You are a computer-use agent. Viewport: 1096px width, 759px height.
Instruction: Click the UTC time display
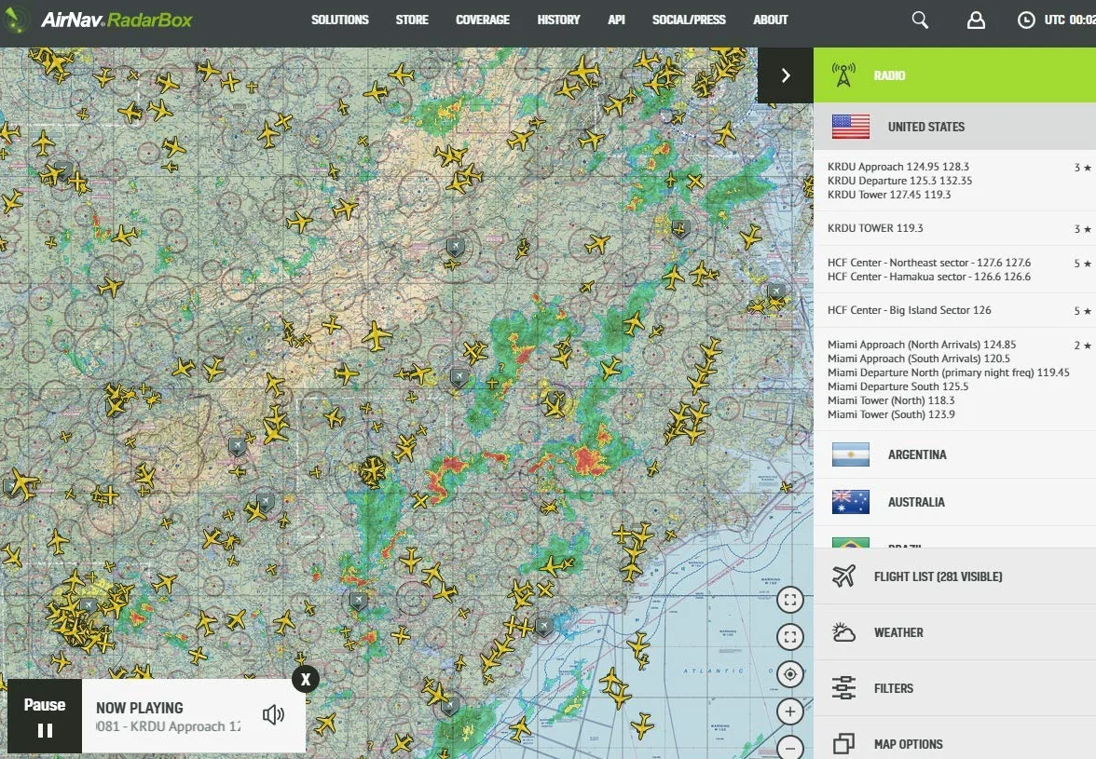click(x=1070, y=20)
